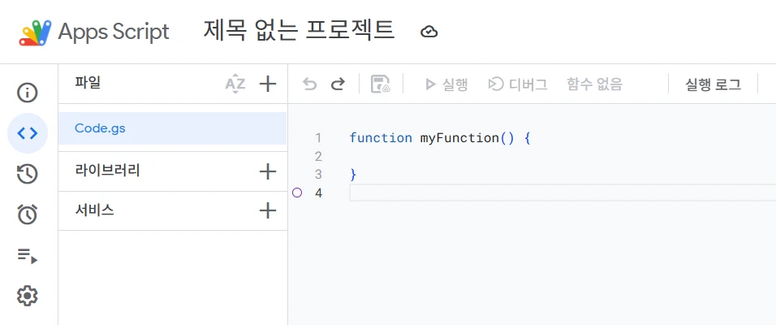Select the Code.gs file
The height and width of the screenshot is (325, 776).
tap(100, 128)
